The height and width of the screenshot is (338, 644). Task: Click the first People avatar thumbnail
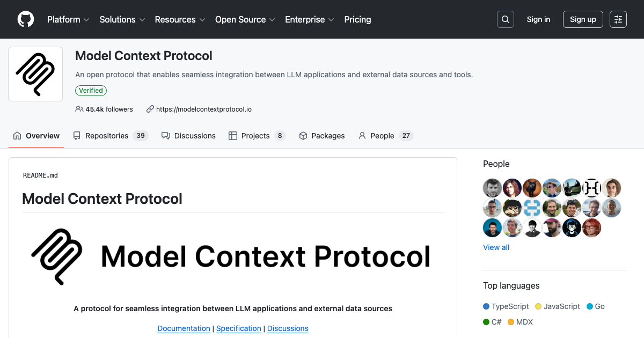point(492,188)
